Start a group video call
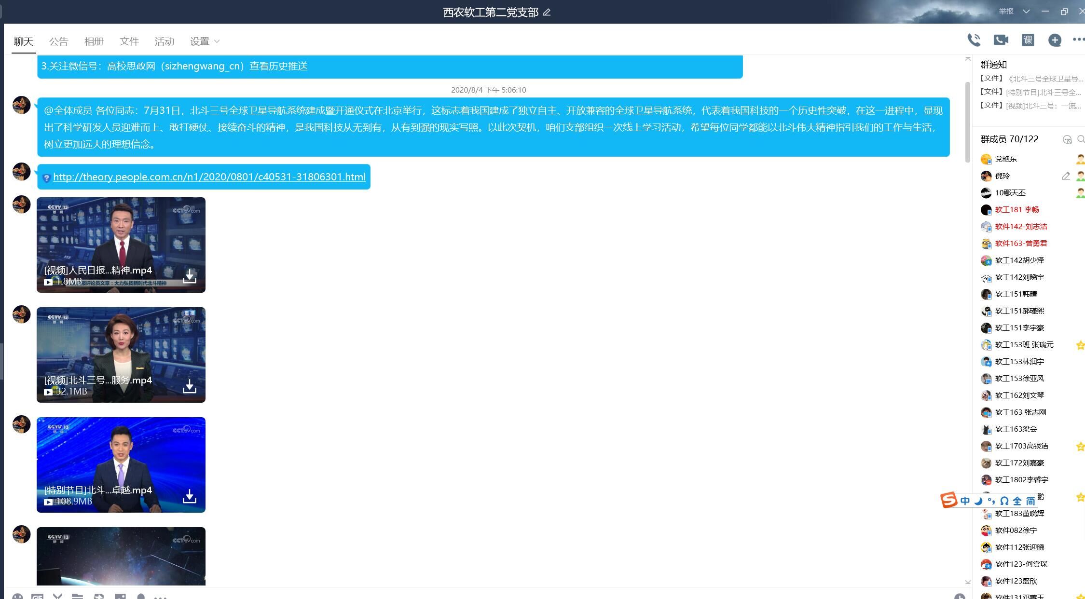This screenshot has height=599, width=1085. tap(1001, 41)
